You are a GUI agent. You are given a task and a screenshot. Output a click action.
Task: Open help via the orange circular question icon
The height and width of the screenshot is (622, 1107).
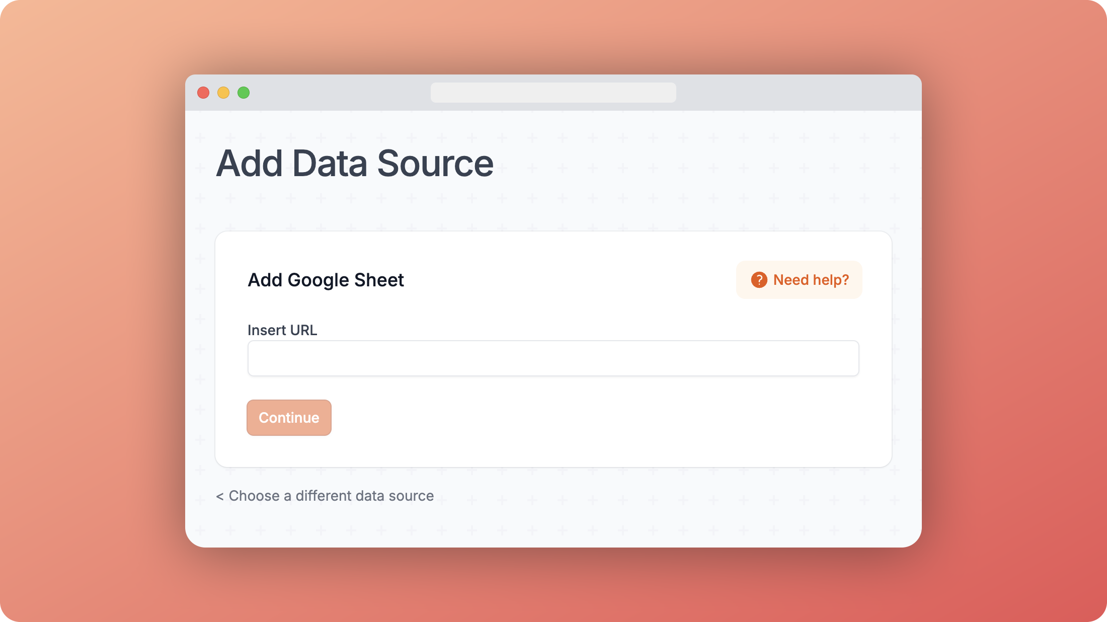pos(759,280)
